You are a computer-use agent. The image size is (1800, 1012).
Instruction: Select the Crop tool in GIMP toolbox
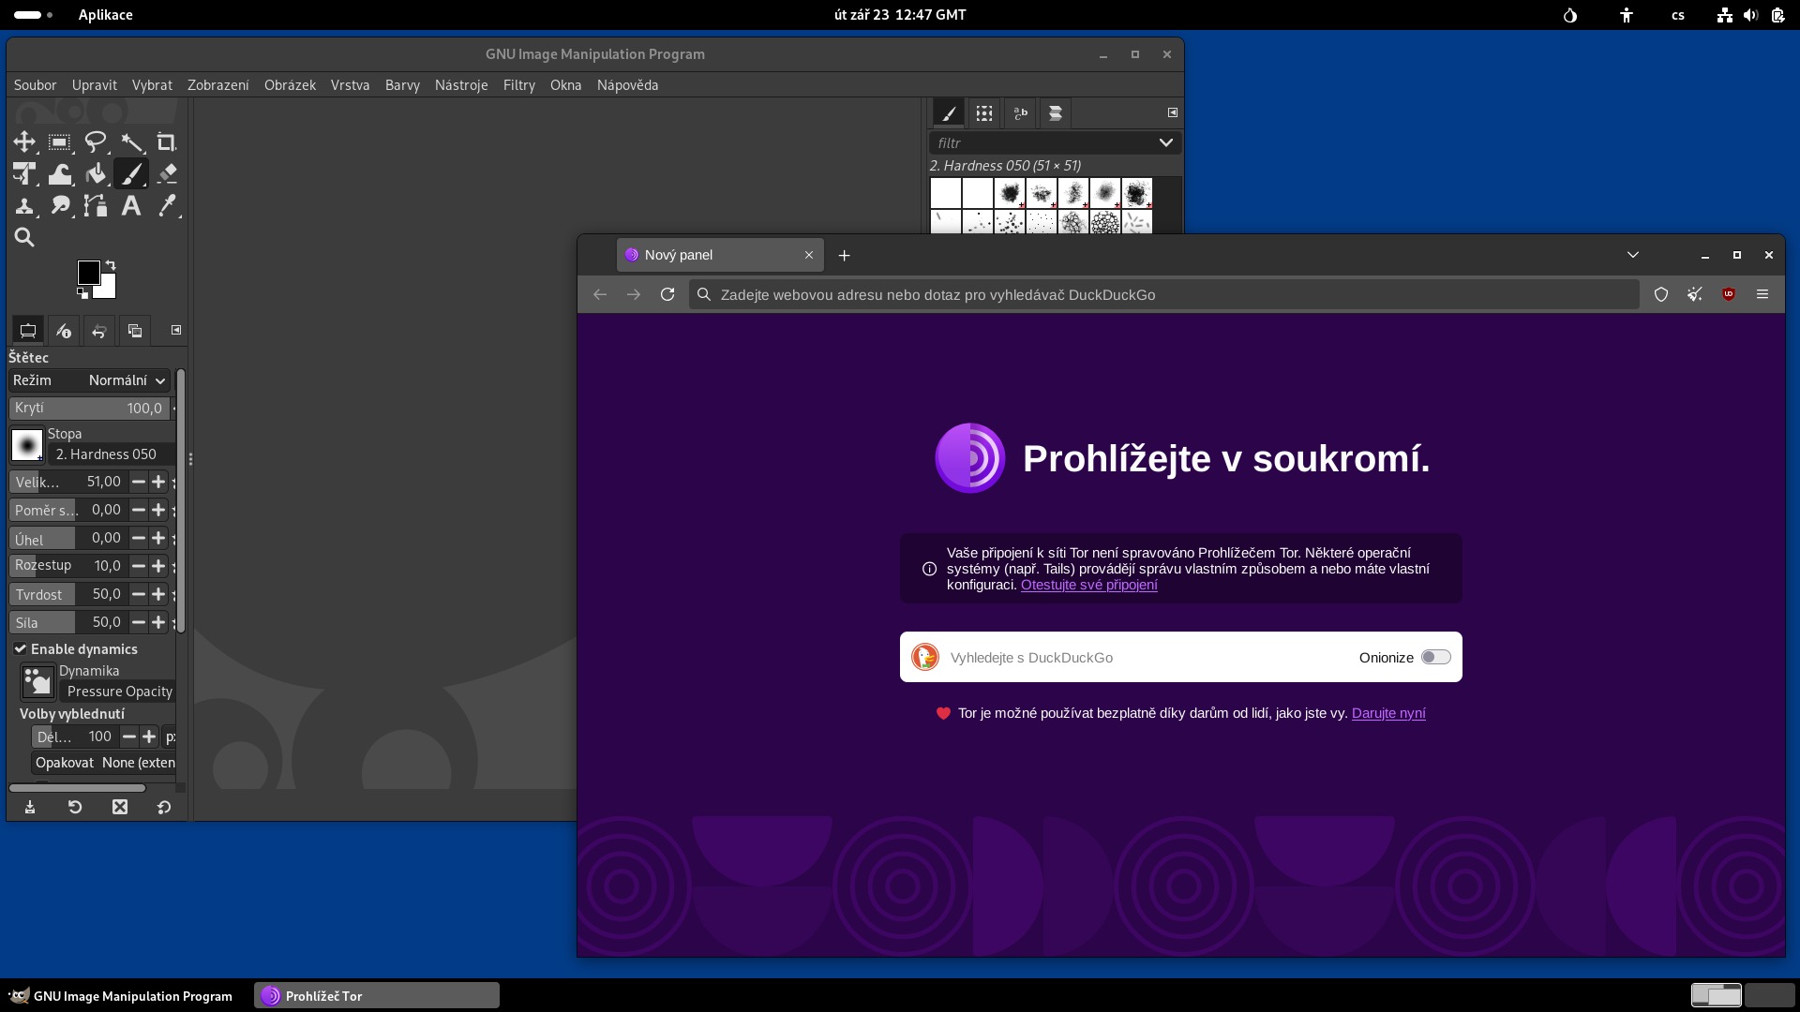(166, 142)
